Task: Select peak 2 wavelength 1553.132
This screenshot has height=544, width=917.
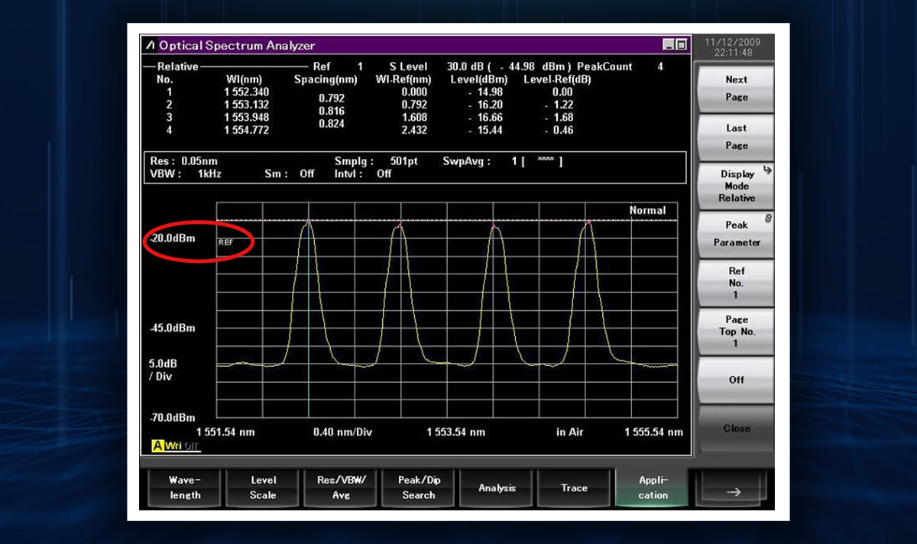Action: click(246, 105)
